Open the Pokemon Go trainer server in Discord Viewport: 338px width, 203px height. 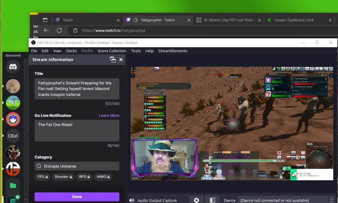13,103
